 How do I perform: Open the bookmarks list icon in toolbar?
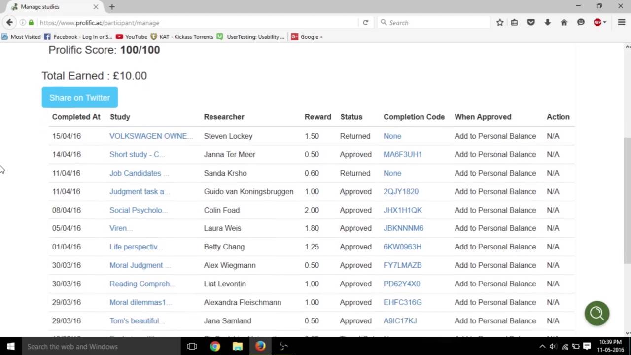(x=515, y=22)
